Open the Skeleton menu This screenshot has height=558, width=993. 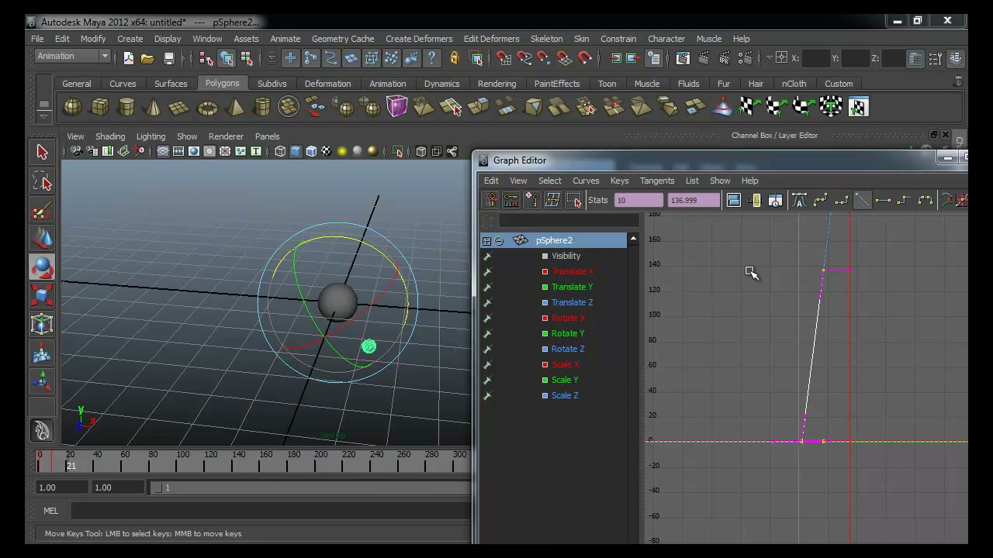pos(546,39)
